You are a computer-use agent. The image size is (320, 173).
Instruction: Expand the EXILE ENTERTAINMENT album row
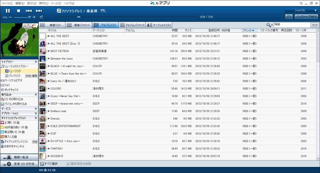pos(49,126)
